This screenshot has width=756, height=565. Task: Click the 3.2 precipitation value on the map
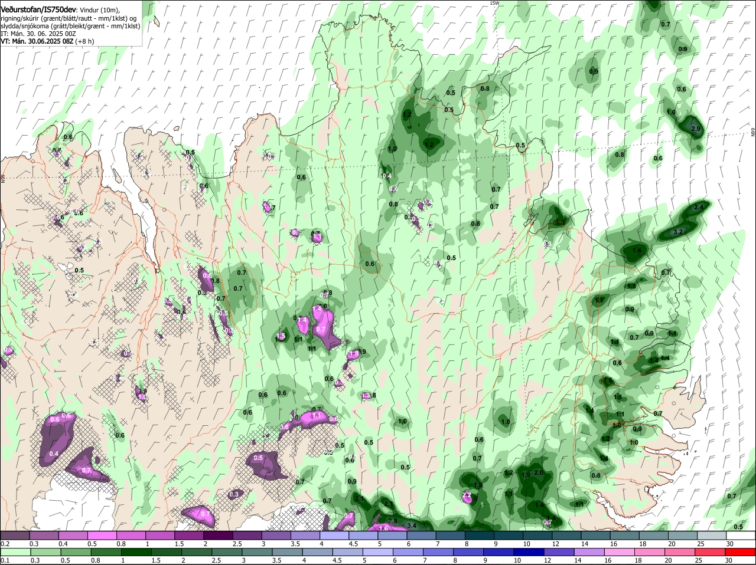[x=678, y=232]
